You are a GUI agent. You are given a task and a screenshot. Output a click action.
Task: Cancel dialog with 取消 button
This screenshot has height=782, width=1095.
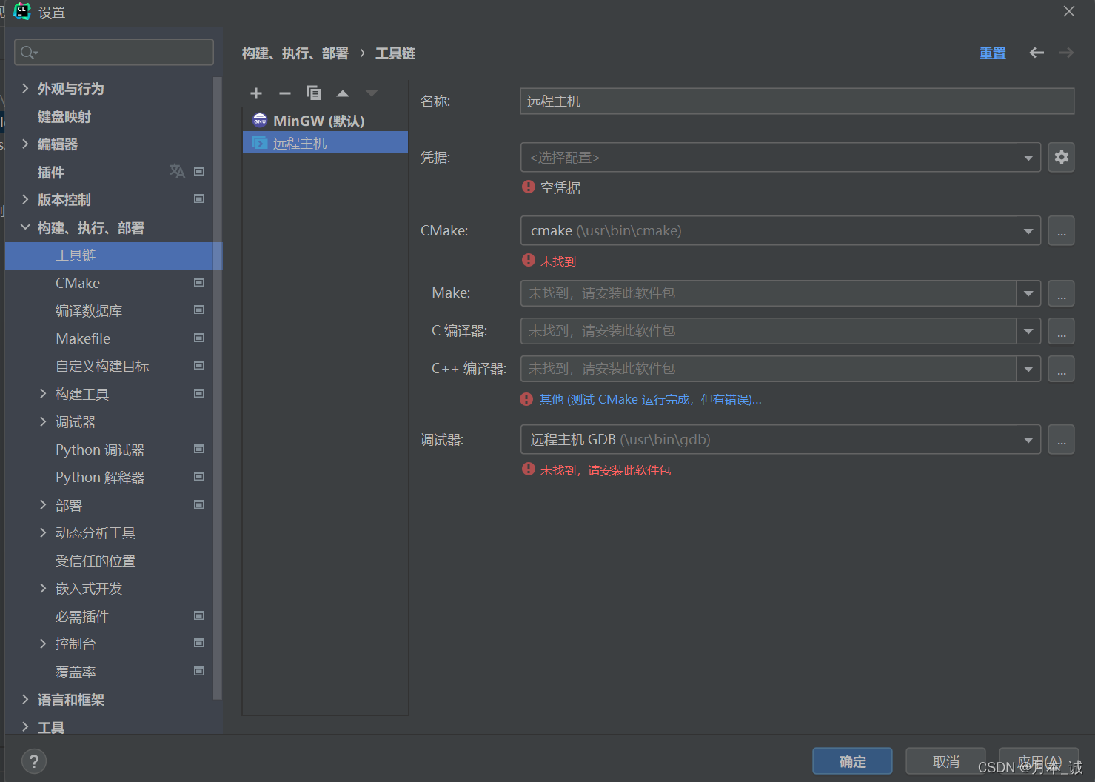coord(945,761)
